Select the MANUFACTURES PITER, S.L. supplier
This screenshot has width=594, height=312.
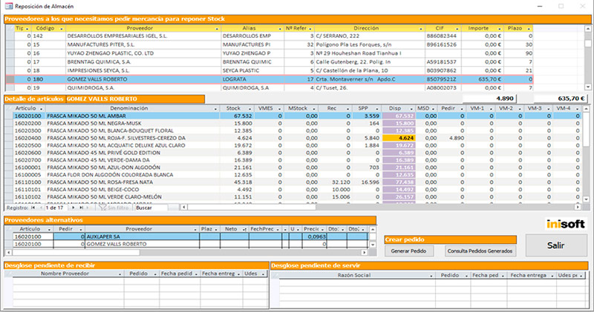pos(270,44)
